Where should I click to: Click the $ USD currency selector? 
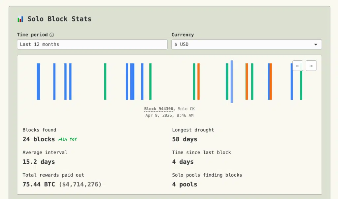(247, 44)
